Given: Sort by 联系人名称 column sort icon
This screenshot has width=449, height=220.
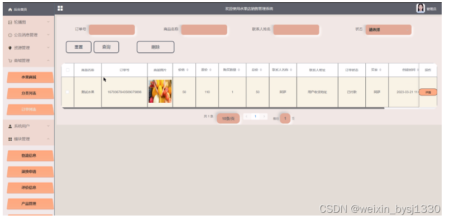Looking at the screenshot, I should [291, 70].
